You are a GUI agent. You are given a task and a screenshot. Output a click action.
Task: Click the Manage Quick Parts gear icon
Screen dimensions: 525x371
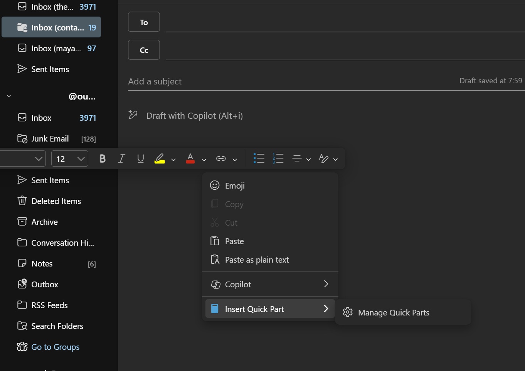coord(348,312)
